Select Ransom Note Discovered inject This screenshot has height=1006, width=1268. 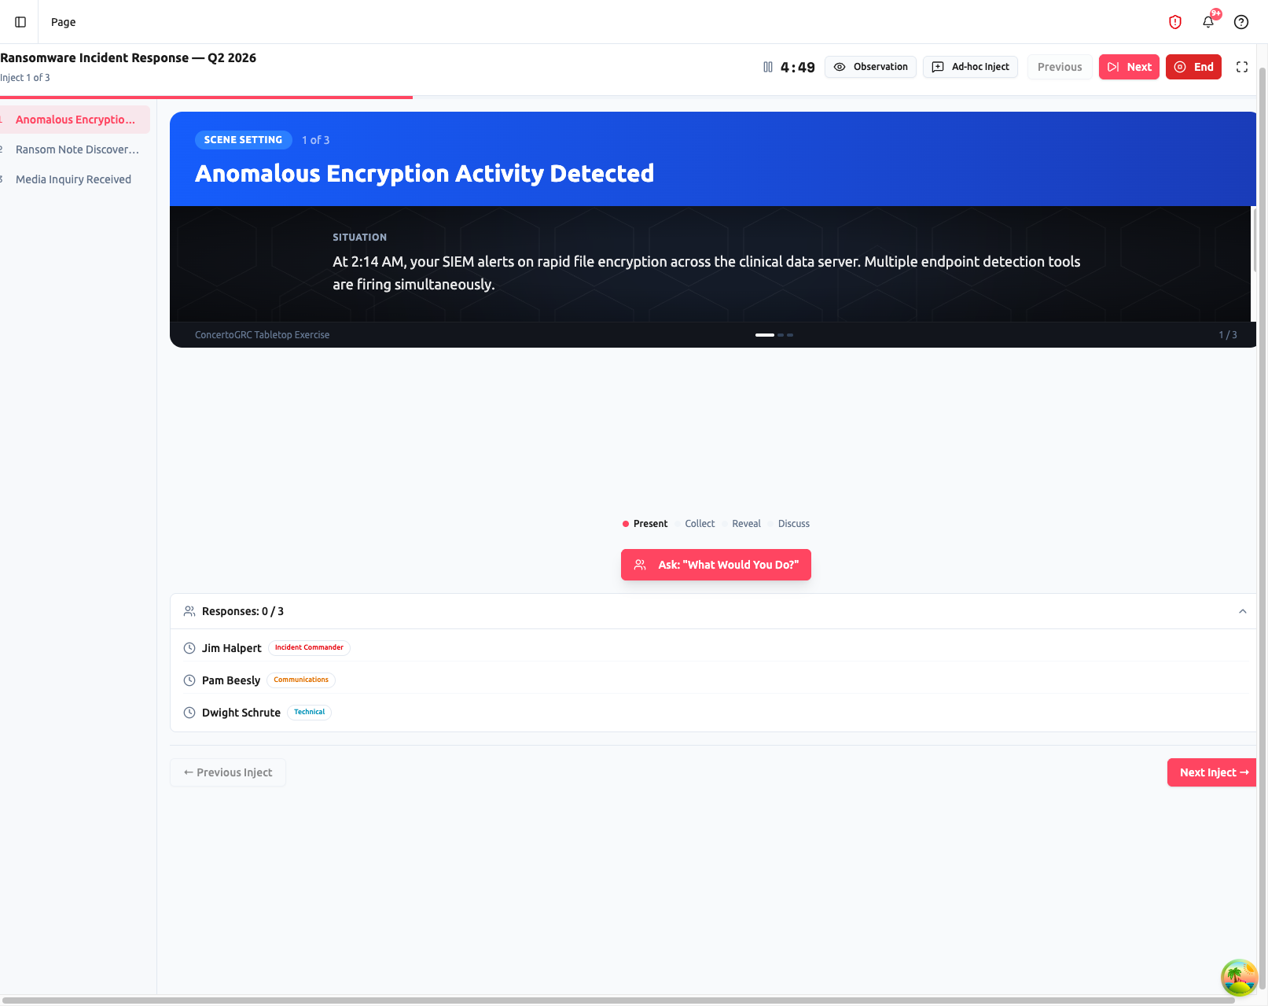(x=75, y=149)
